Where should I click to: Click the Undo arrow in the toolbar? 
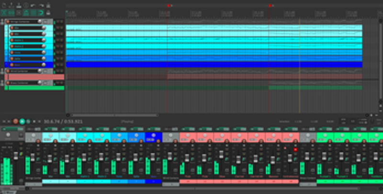coord(34,5)
